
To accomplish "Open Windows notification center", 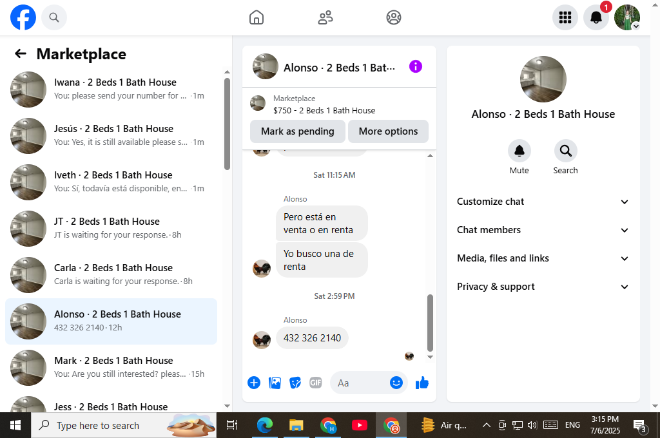I will tap(640, 425).
